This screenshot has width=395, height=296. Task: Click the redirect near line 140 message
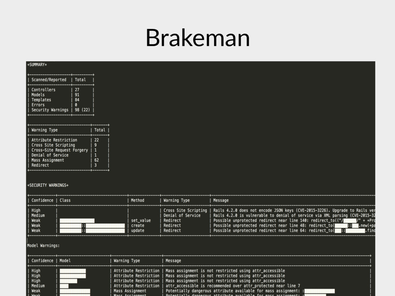click(294, 220)
